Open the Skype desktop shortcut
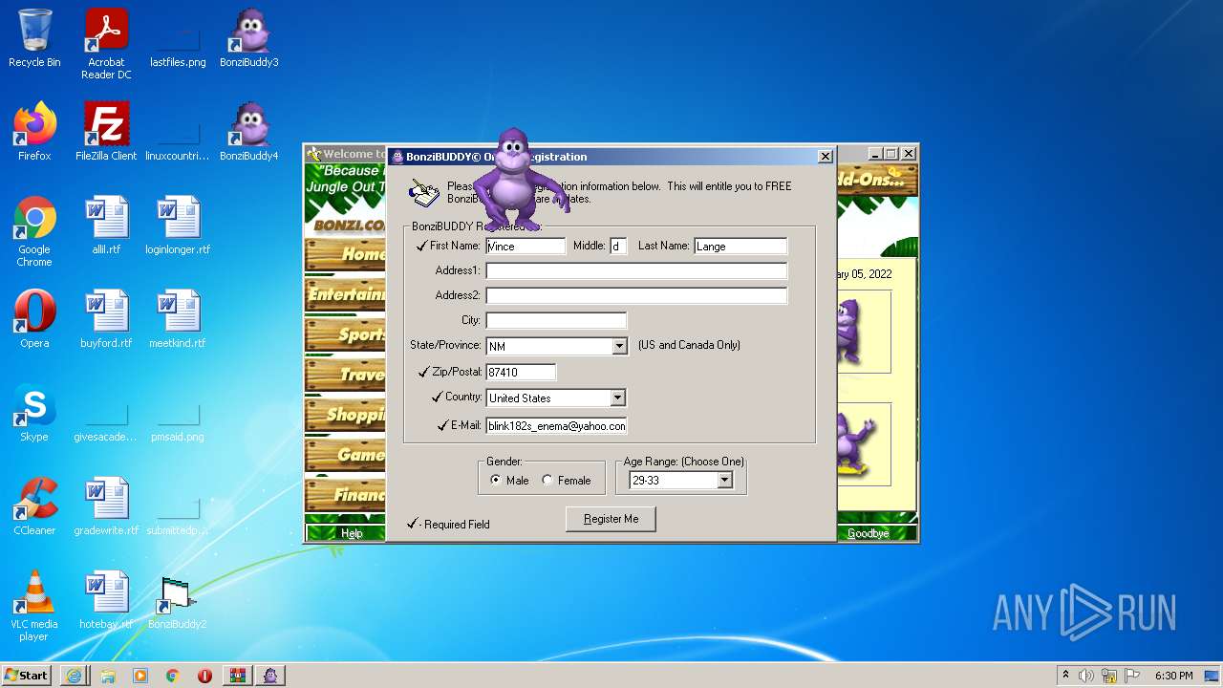Viewport: 1223px width, 688px height. click(x=34, y=413)
